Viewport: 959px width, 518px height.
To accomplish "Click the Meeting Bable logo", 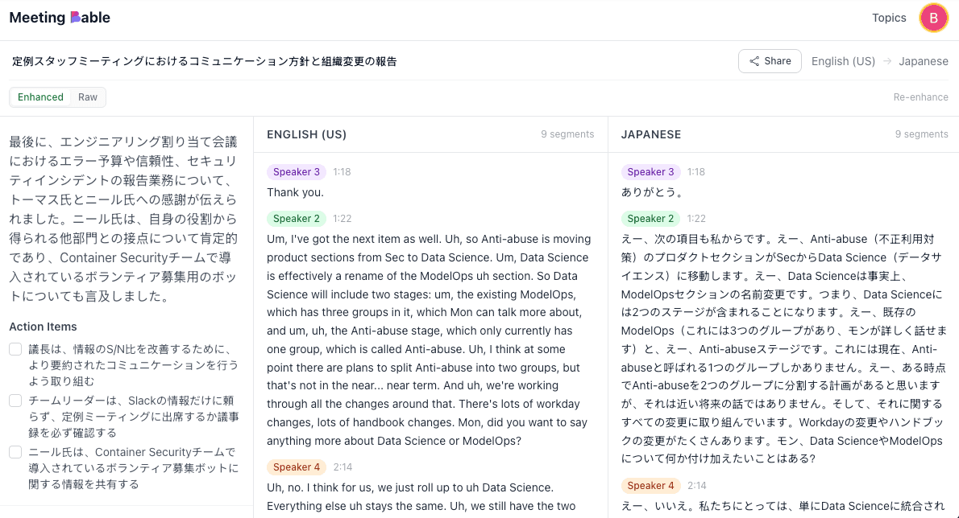I will pos(59,17).
